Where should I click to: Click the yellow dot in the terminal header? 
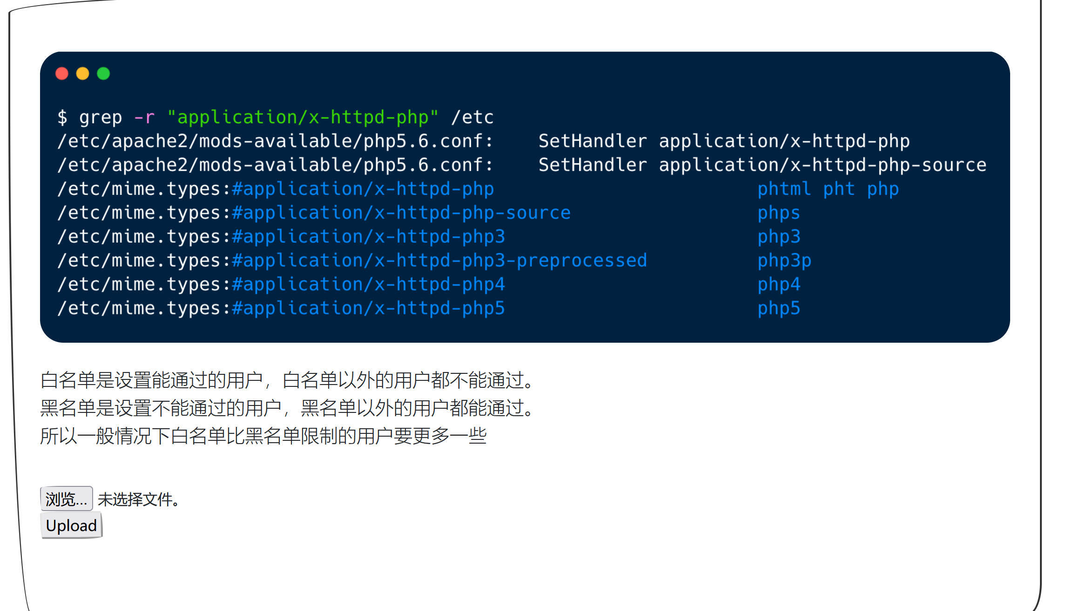coord(83,73)
